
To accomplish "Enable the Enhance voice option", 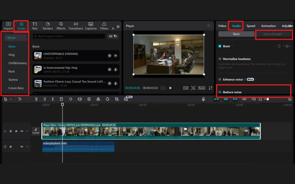I will pos(220,79).
